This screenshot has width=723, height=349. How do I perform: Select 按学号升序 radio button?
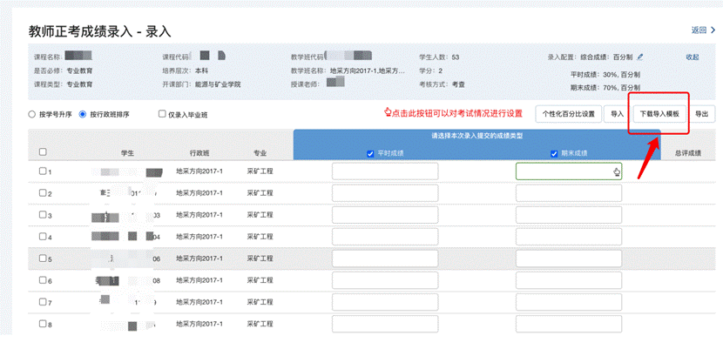[x=32, y=114]
